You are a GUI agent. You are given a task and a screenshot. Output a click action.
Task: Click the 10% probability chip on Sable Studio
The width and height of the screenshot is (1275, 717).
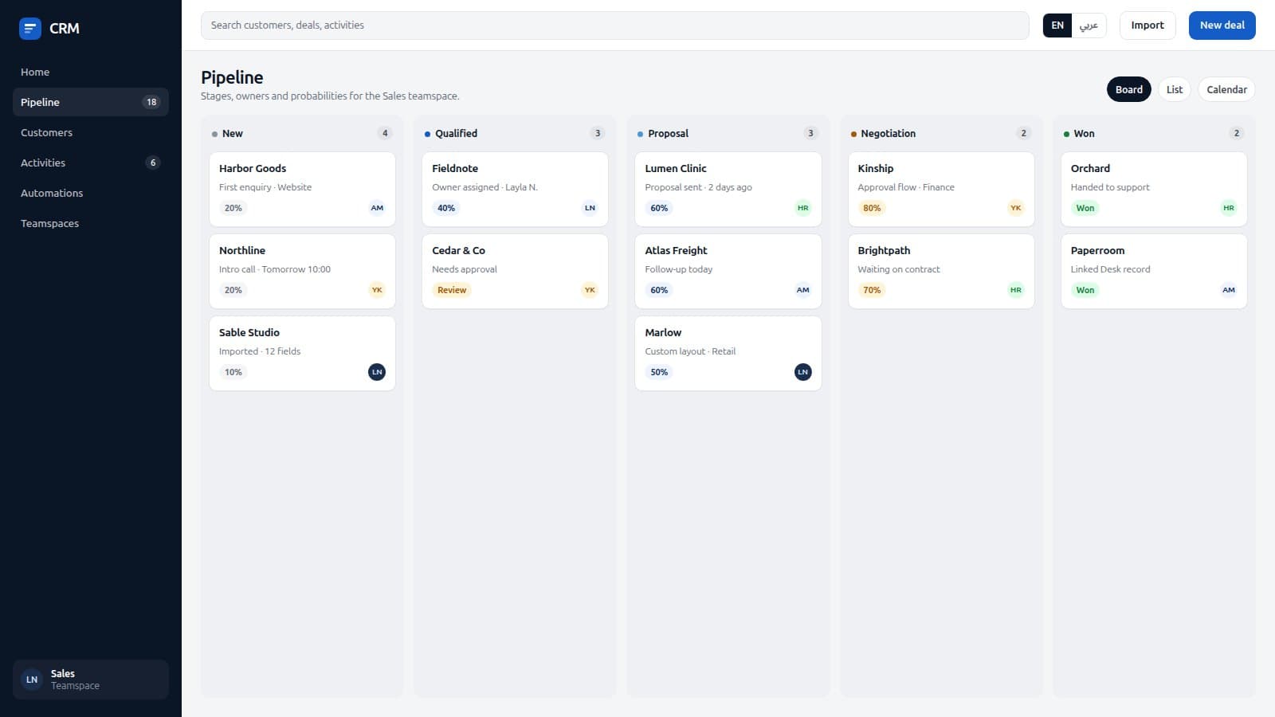(233, 372)
